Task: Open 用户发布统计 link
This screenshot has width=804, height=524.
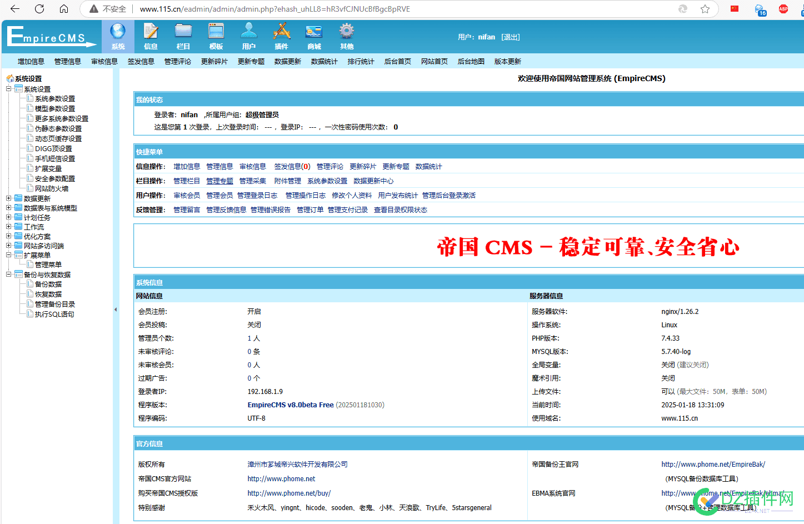Action: [398, 196]
